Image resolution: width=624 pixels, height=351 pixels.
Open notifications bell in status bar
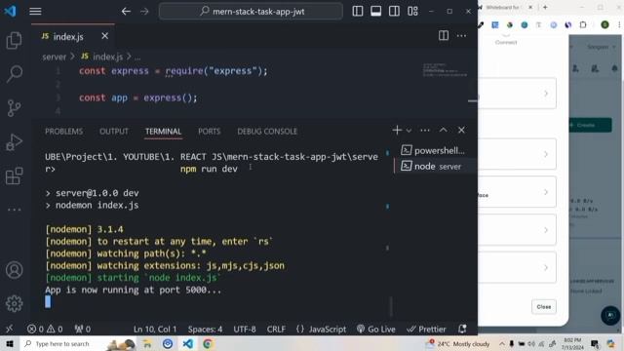(462, 329)
